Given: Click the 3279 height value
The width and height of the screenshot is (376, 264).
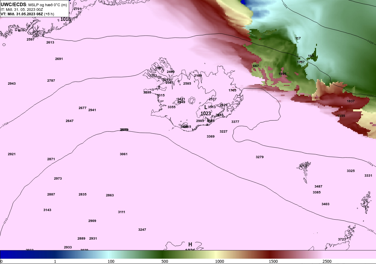Looking at the screenshot, I should 260,157.
